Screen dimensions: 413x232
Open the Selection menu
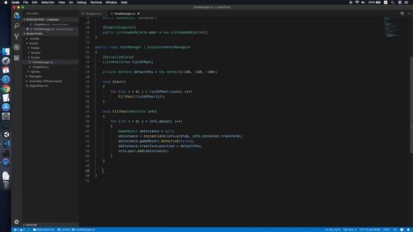point(48,3)
